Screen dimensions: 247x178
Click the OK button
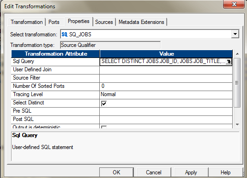click(116, 172)
